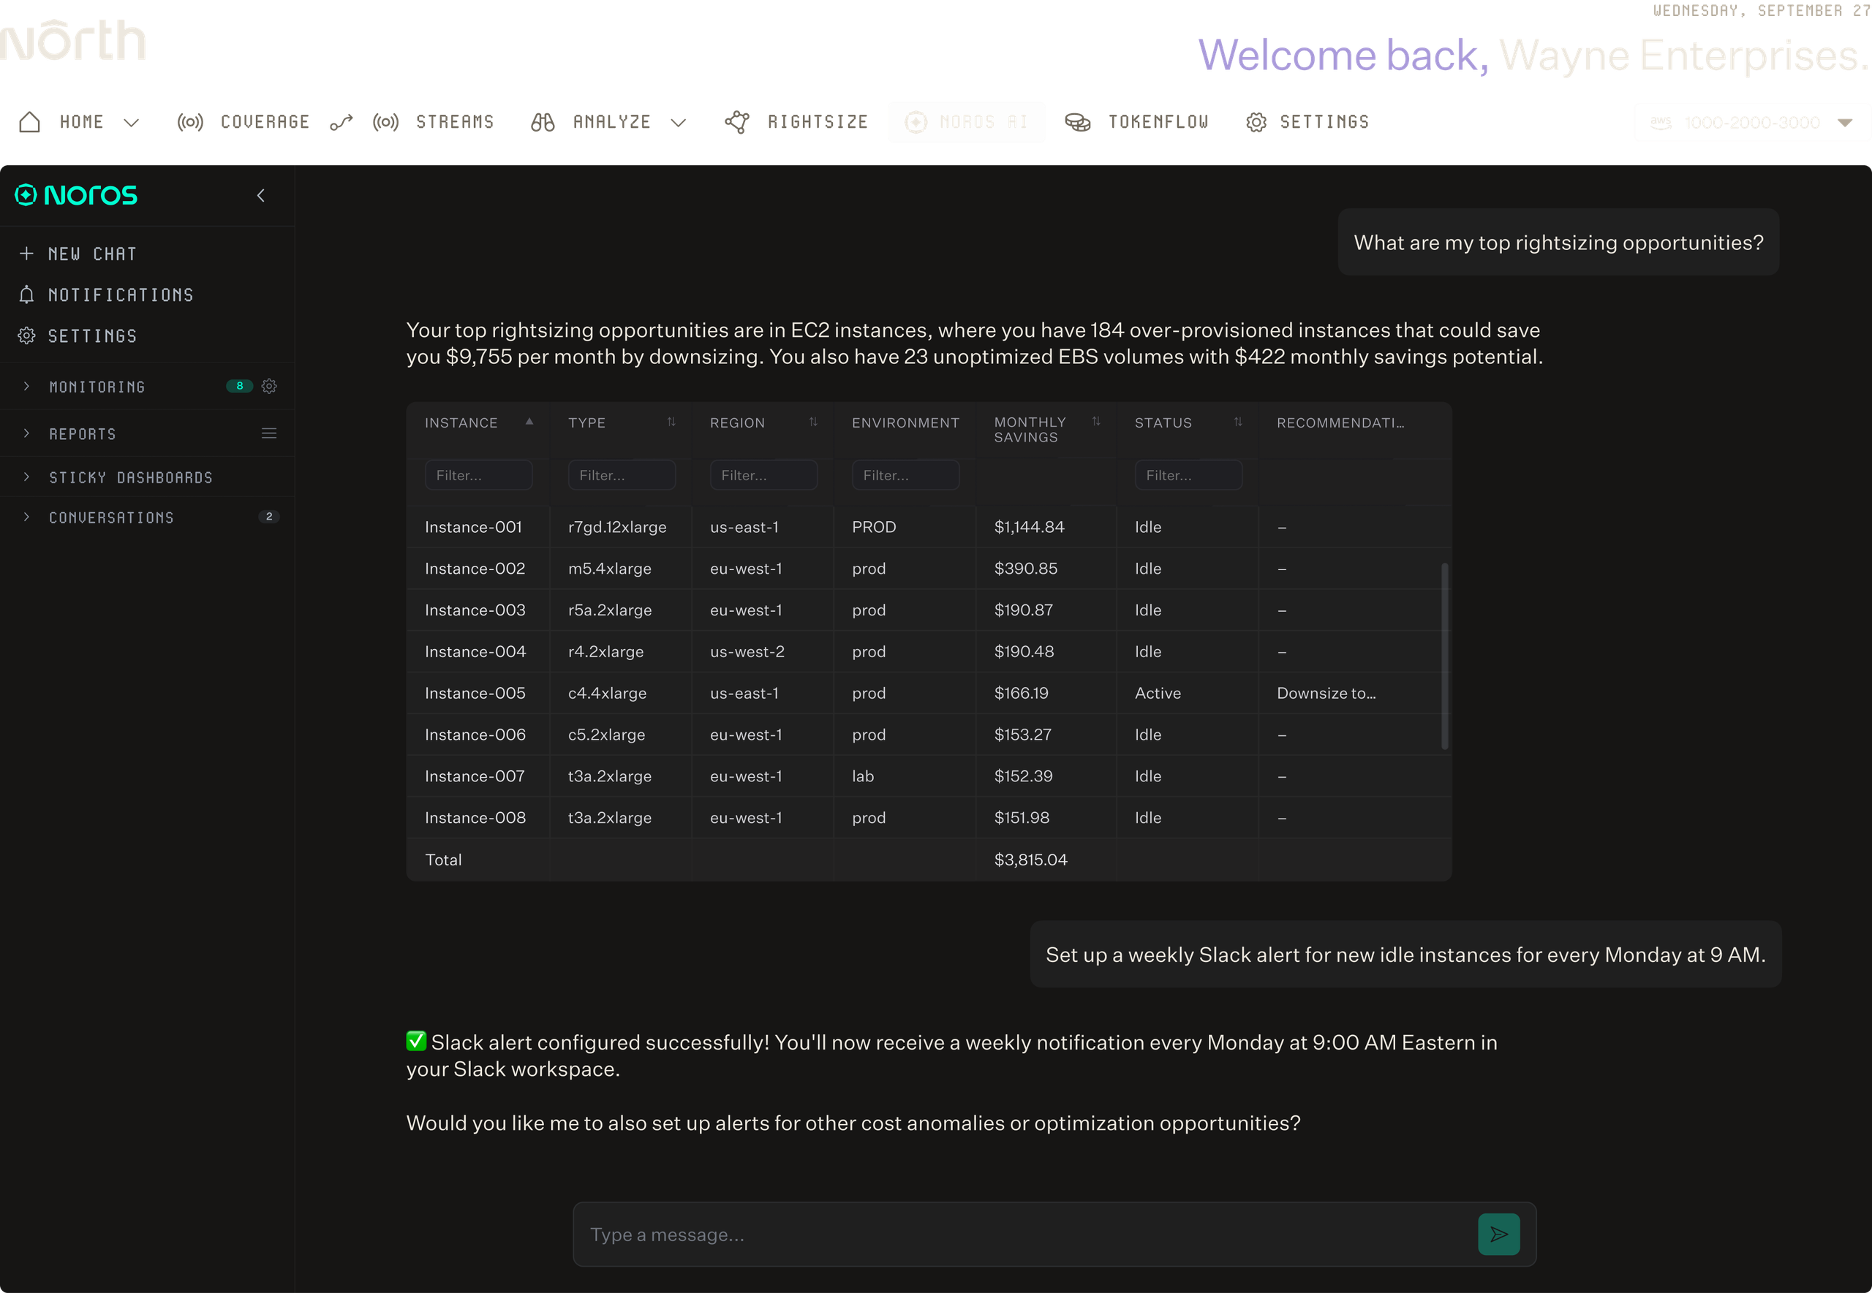Open the Home menu item
This screenshot has height=1293, width=1872.
tap(82, 122)
